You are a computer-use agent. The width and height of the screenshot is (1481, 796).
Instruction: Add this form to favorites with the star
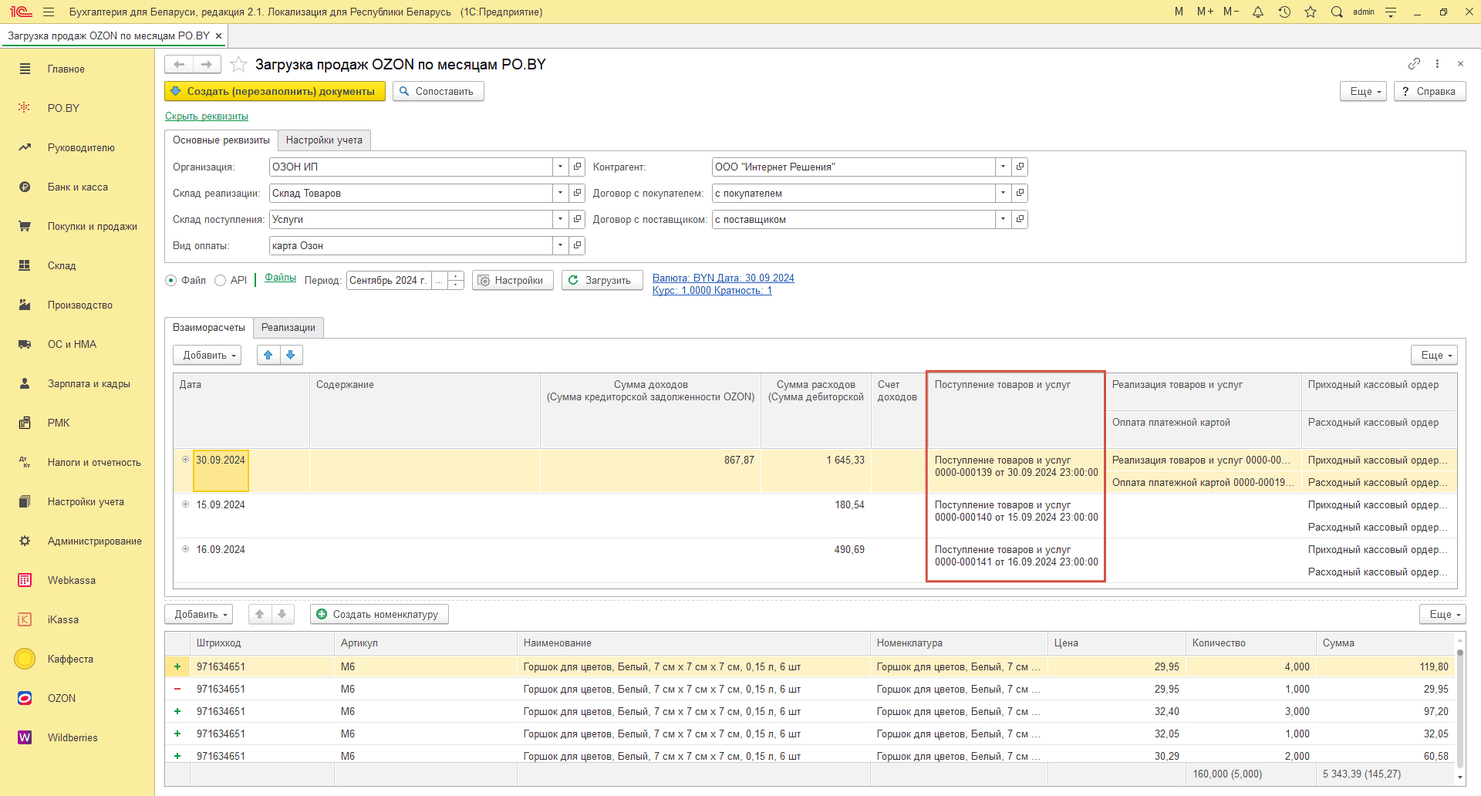pyautogui.click(x=238, y=64)
